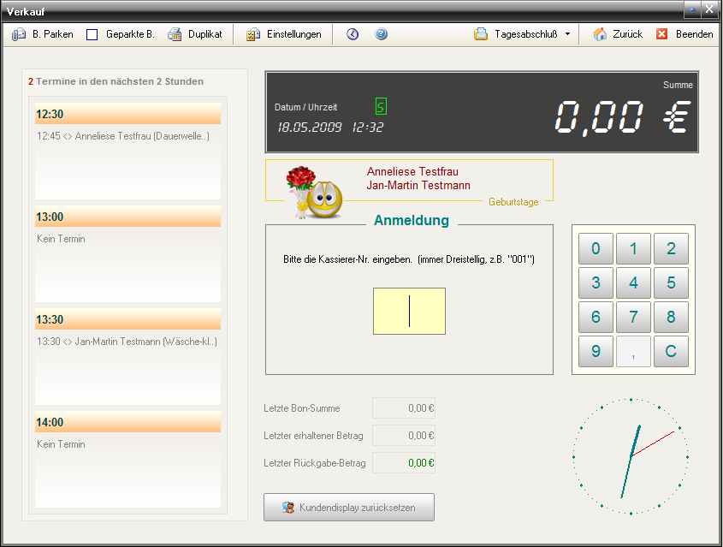Select the 13:30 time slot header

(127, 319)
